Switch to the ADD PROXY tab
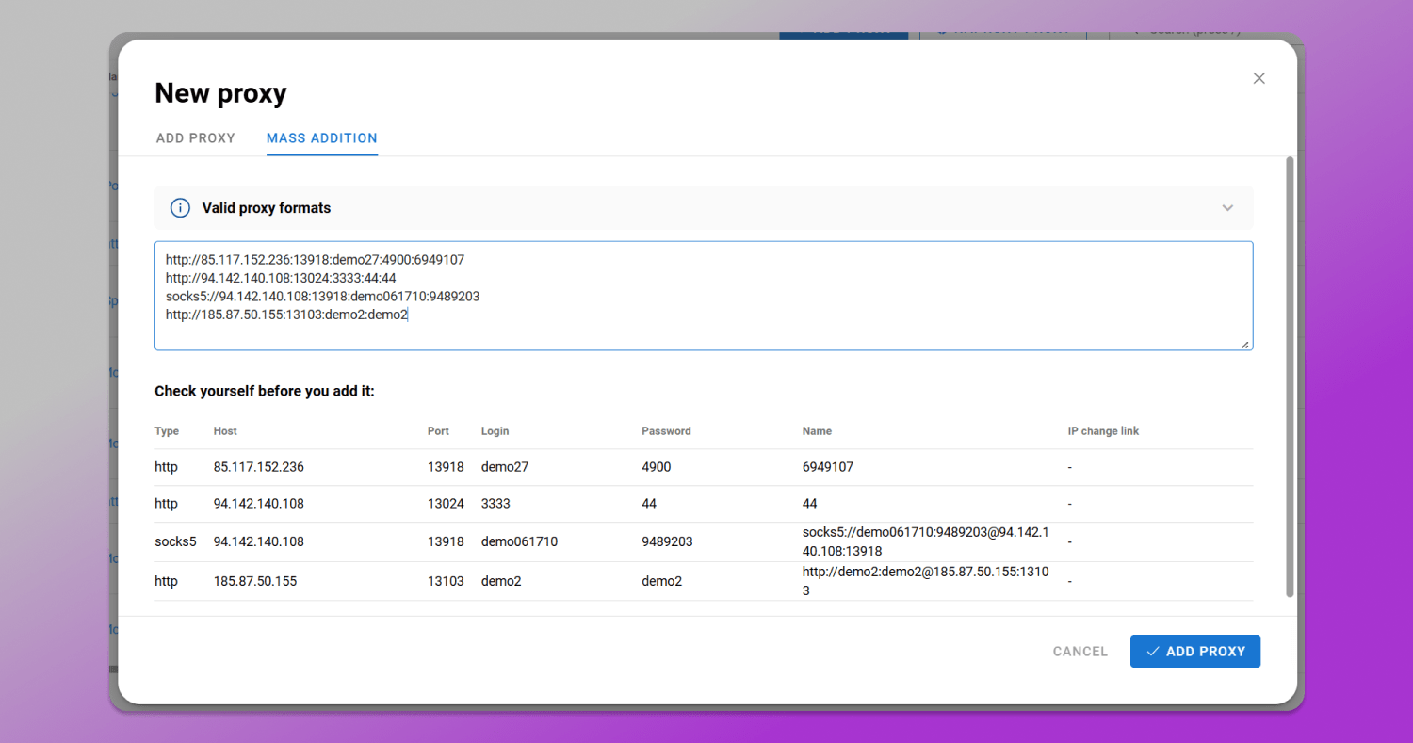1413x743 pixels. (195, 137)
